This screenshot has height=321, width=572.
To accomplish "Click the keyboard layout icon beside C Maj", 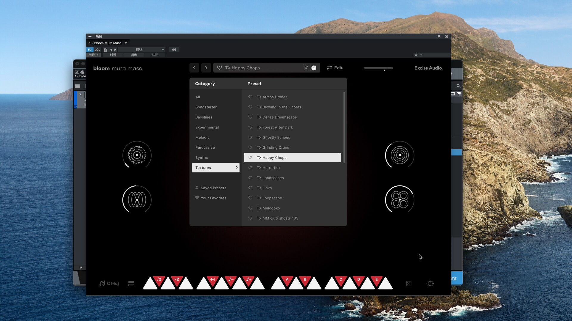I will pos(131,284).
